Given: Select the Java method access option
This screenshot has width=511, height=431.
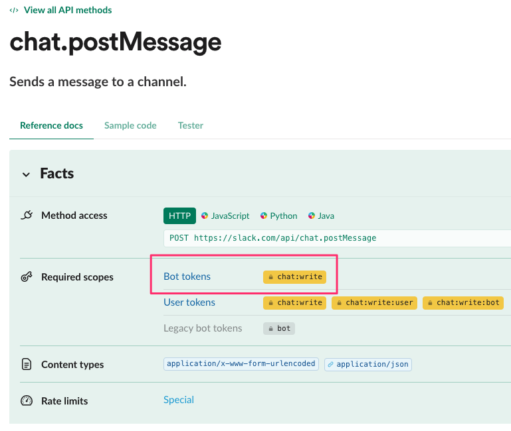Looking at the screenshot, I should coord(326,216).
